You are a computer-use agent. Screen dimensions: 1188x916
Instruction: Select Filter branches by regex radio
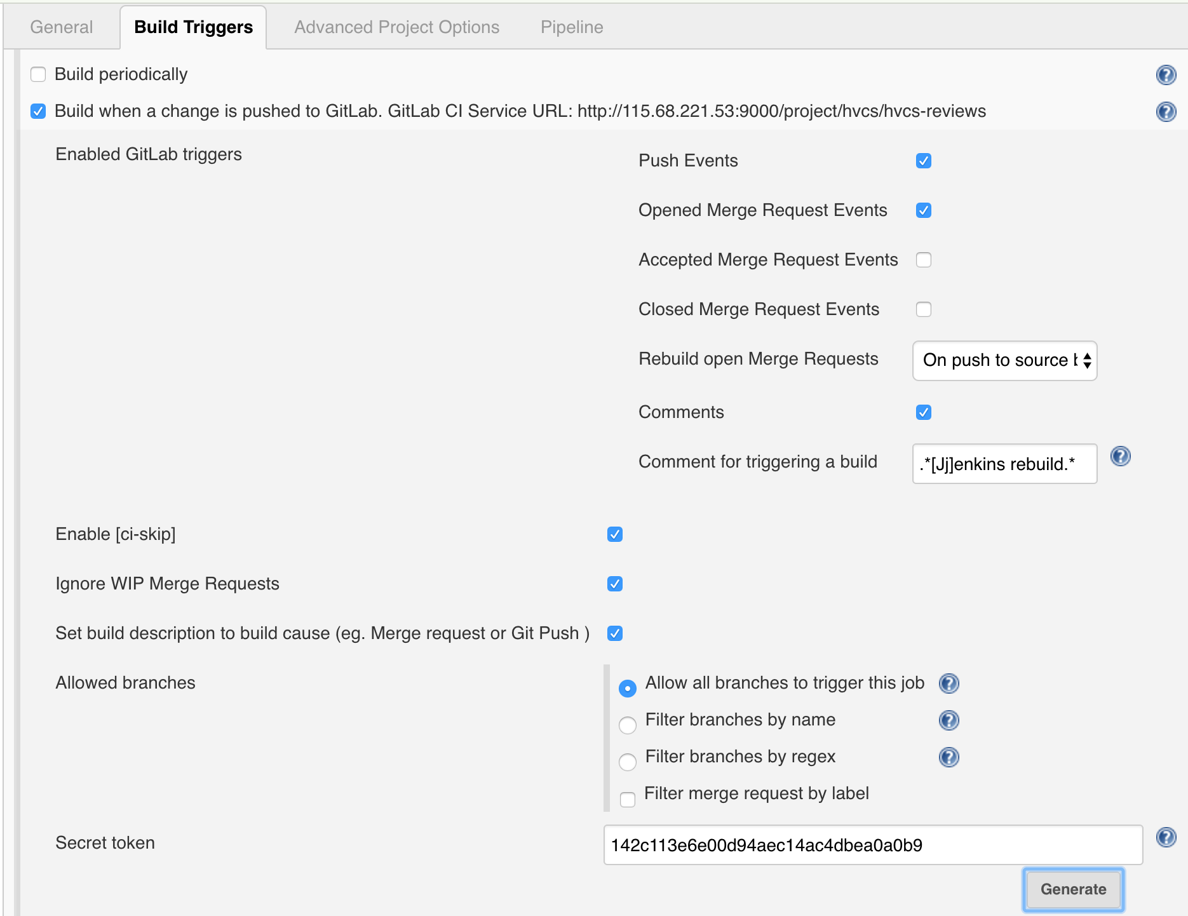pyautogui.click(x=628, y=762)
